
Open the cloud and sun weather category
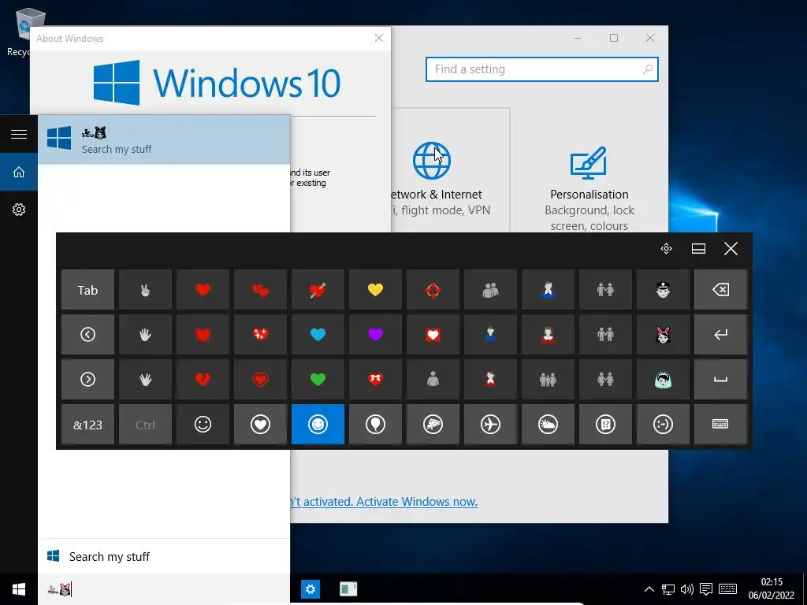click(548, 425)
